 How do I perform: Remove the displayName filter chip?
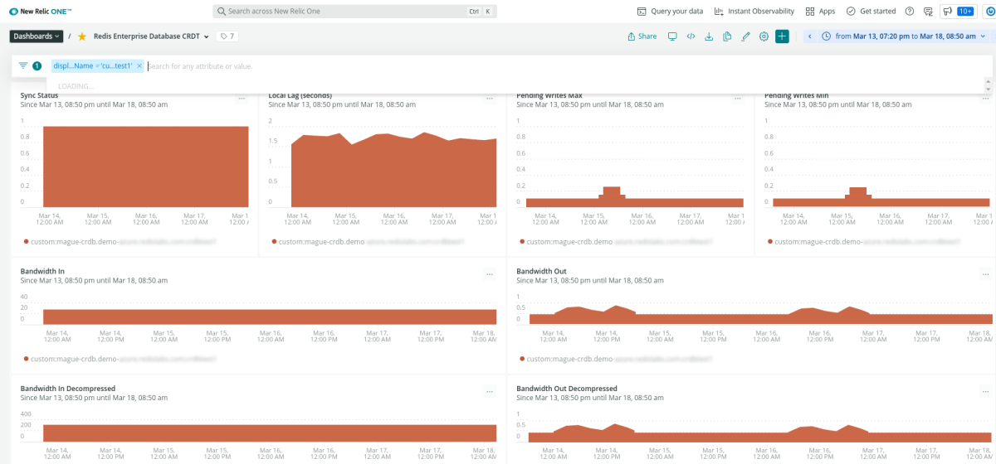(139, 65)
